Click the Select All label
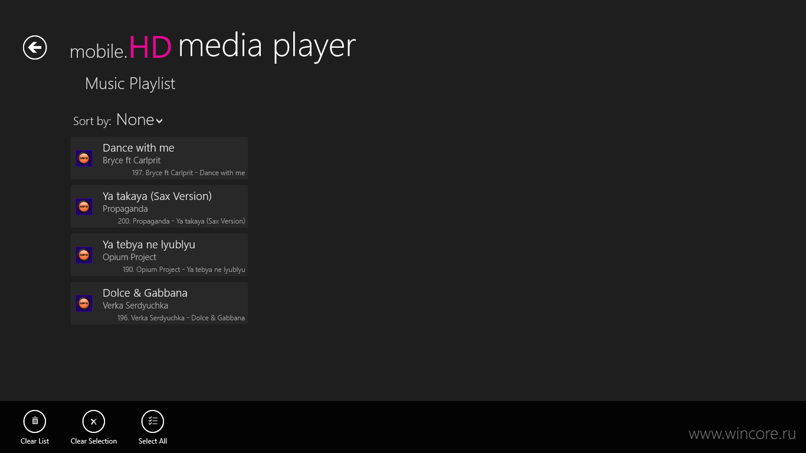 (x=153, y=441)
